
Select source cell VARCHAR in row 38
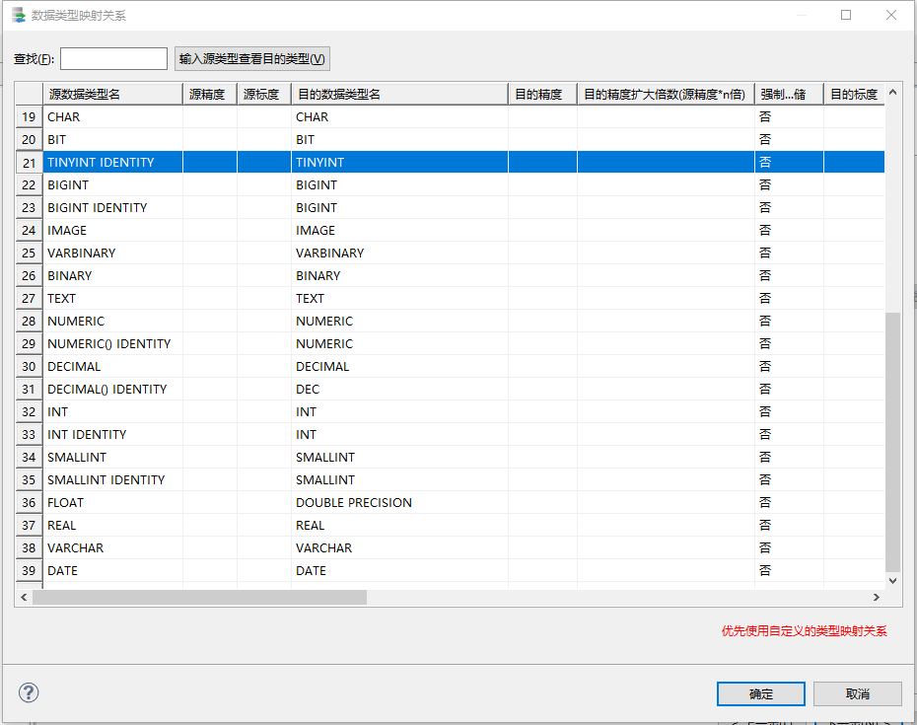click(112, 547)
